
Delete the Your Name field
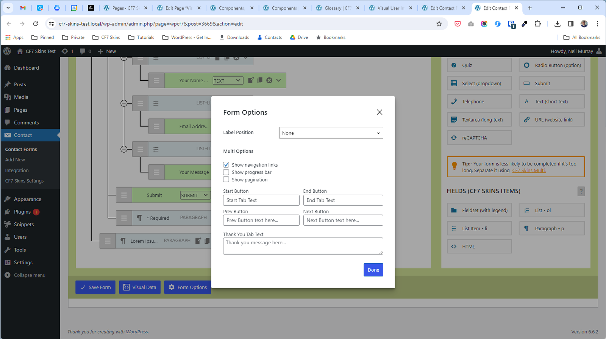269,80
